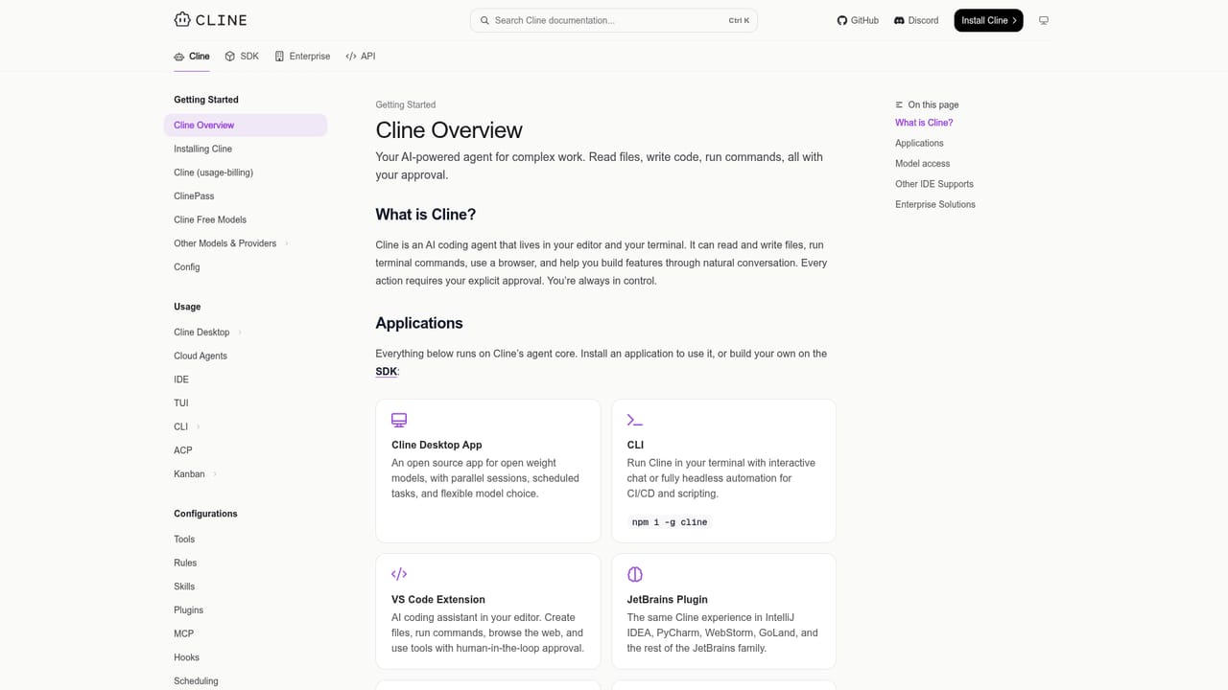Click the CLI terminal prompt icon
Viewport: 1228px width, 690px height.
point(634,420)
